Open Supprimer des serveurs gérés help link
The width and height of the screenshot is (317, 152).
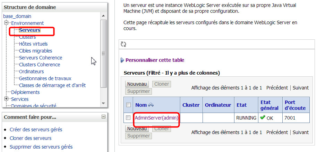[x=41, y=147]
